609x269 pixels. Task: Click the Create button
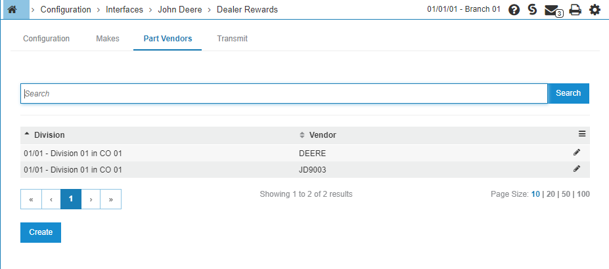41,232
